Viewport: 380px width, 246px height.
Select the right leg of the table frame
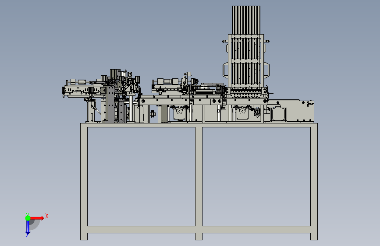(314, 182)
